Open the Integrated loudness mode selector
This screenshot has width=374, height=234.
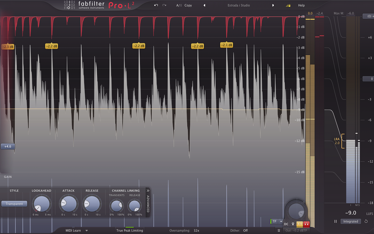coord(350,221)
